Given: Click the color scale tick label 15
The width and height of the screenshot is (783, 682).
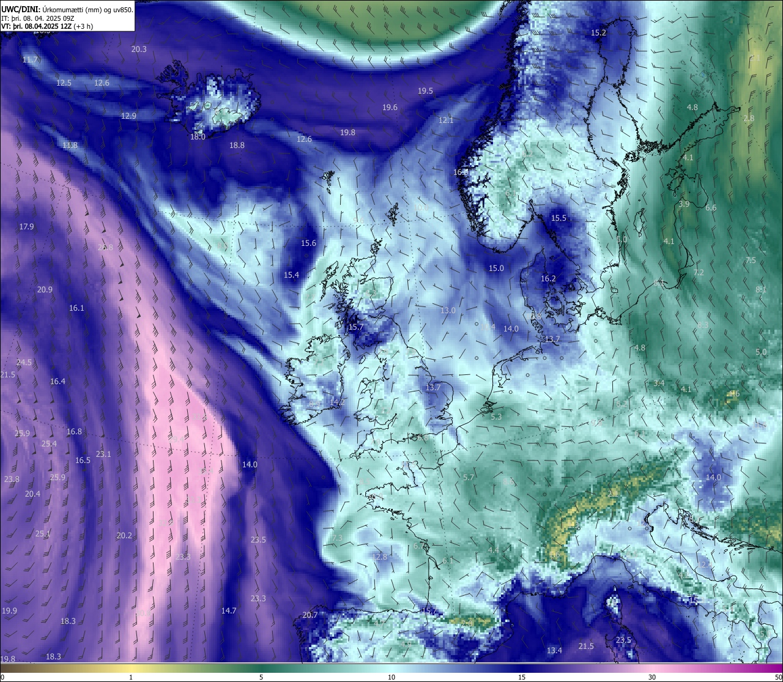Looking at the screenshot, I should click(522, 677).
